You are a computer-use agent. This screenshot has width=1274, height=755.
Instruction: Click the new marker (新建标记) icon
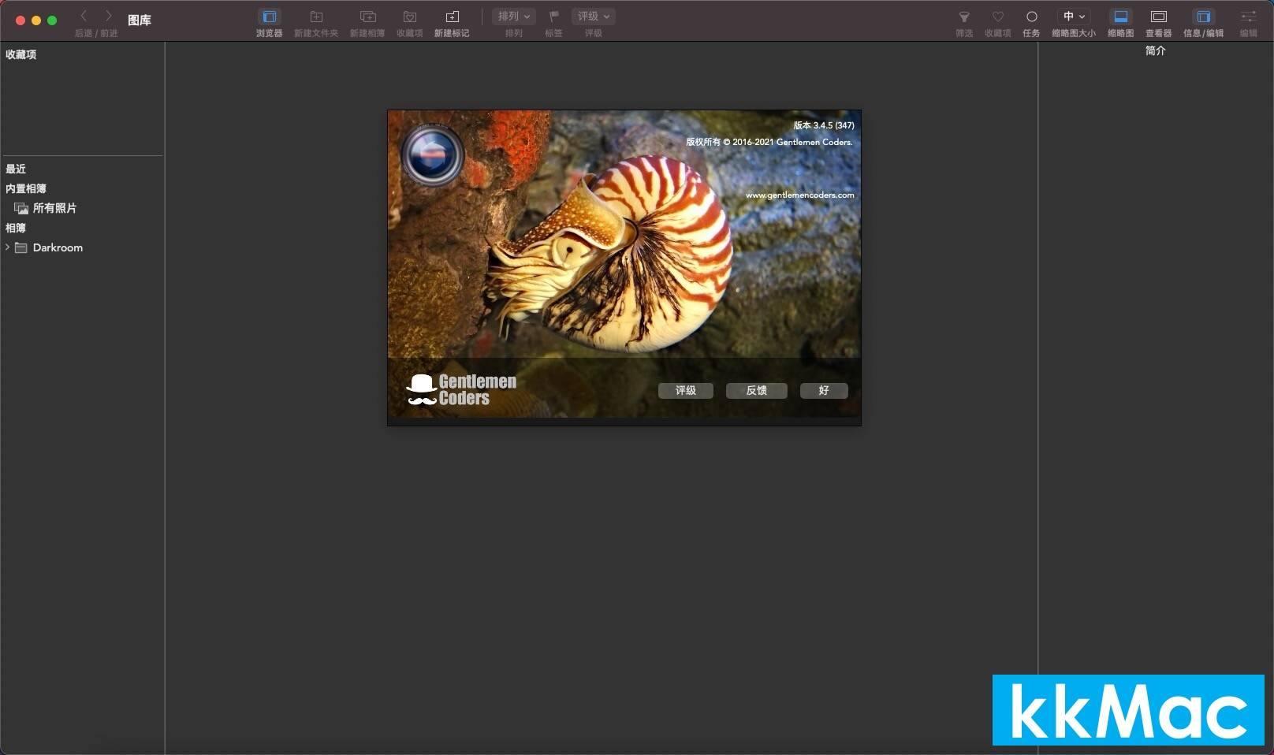pos(452,17)
